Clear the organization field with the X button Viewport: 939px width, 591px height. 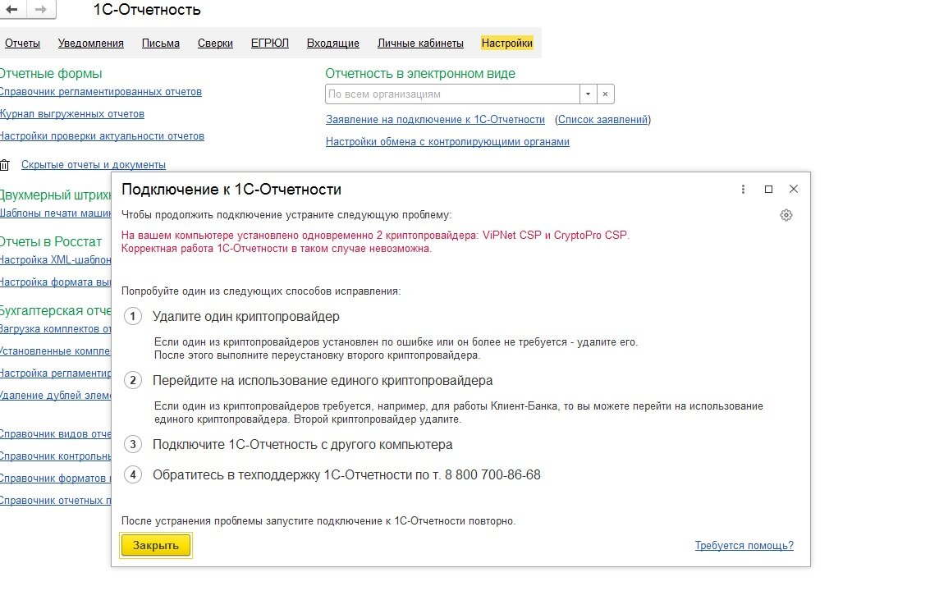click(x=606, y=94)
